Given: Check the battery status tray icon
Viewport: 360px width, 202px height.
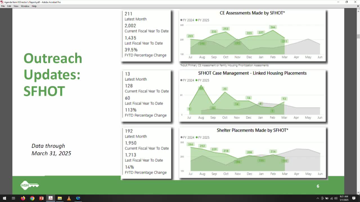Looking at the screenshot, I should pos(327,198).
